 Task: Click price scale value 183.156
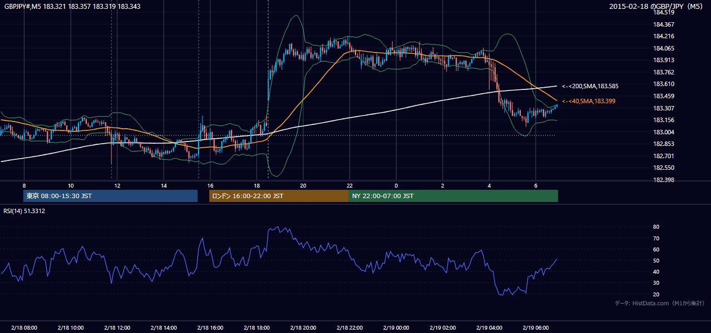(664, 120)
